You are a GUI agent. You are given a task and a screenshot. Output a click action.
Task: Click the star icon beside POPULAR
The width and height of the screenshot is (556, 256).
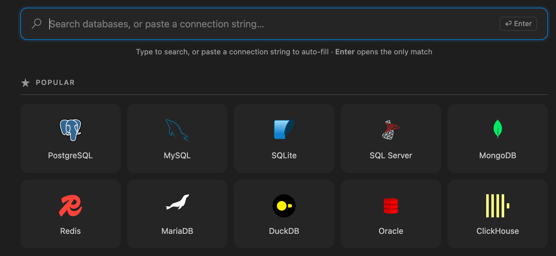(25, 83)
